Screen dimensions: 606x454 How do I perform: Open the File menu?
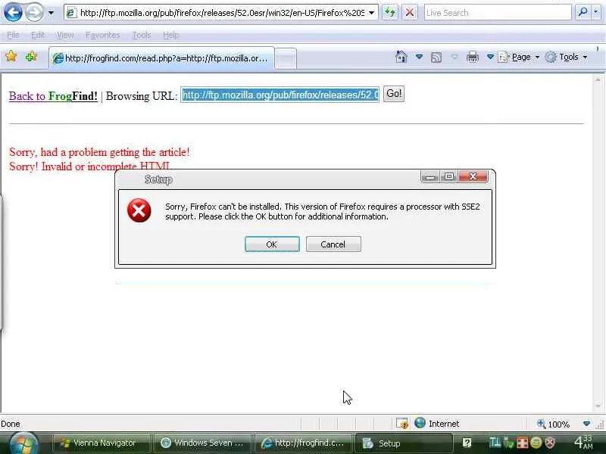coord(13,35)
